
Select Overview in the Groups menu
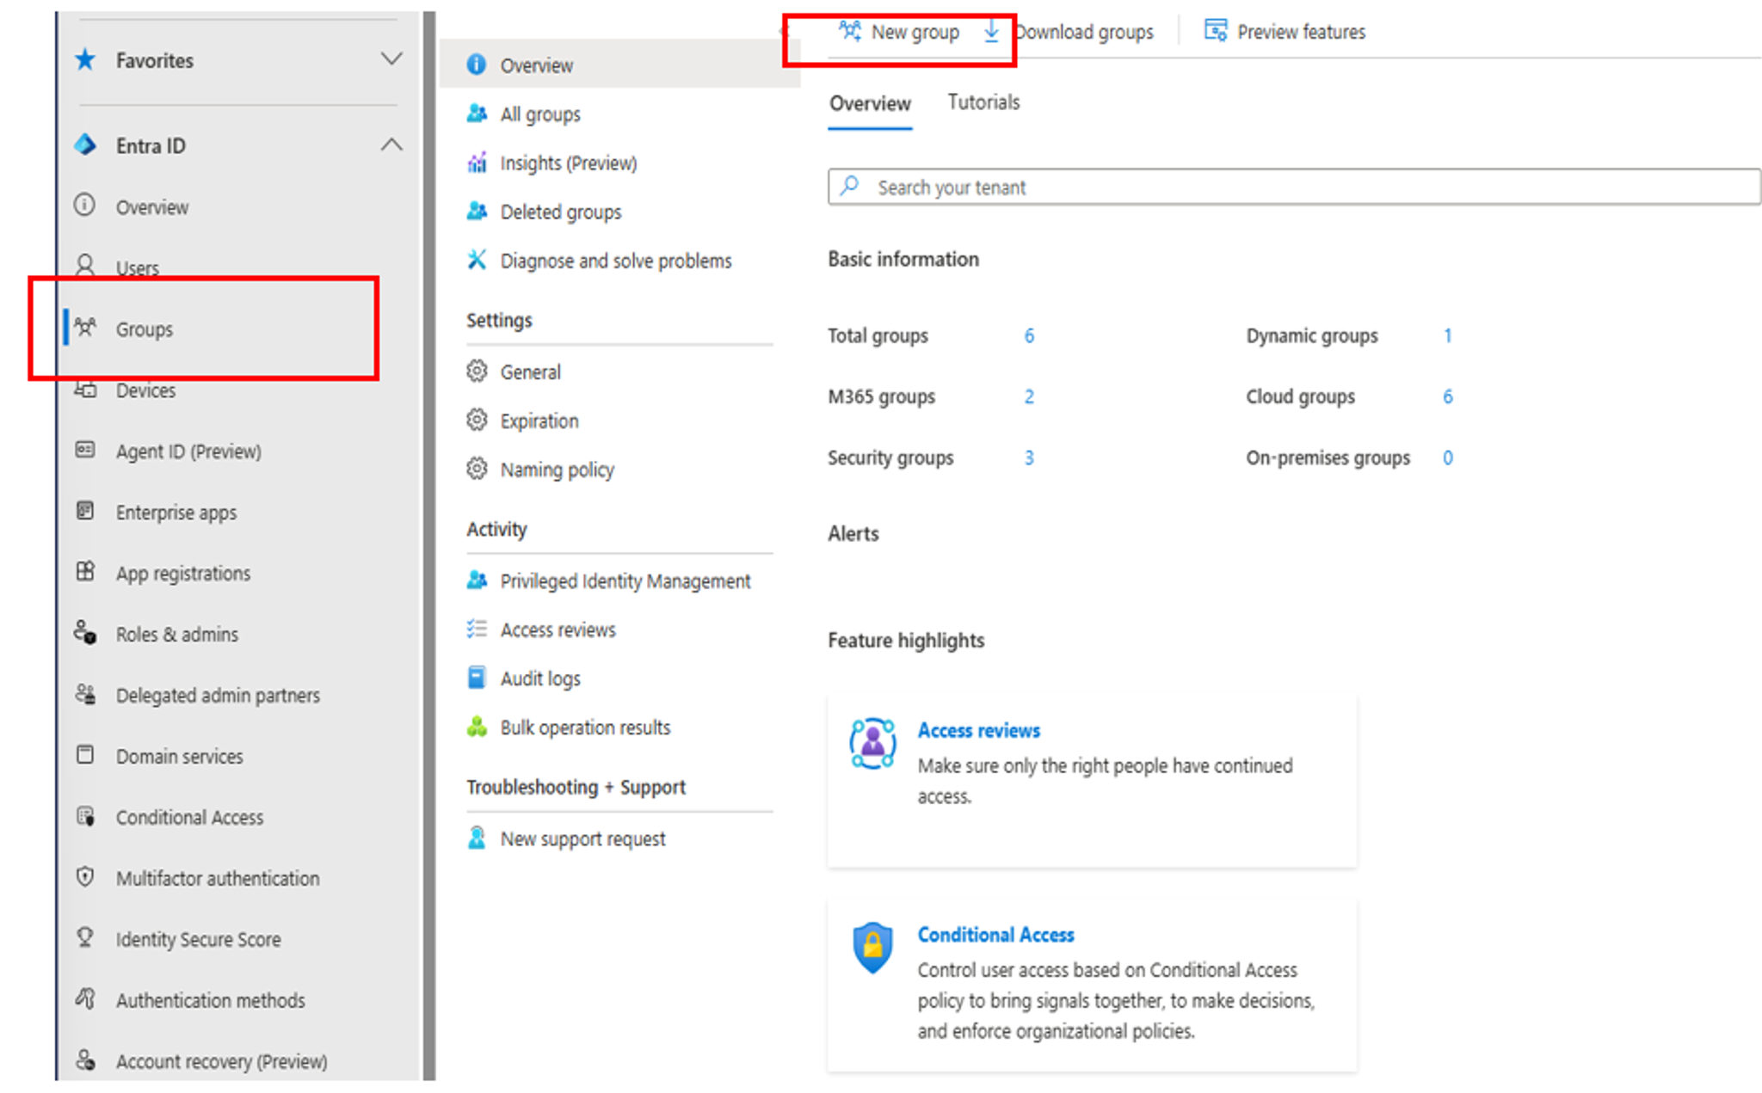619,64
